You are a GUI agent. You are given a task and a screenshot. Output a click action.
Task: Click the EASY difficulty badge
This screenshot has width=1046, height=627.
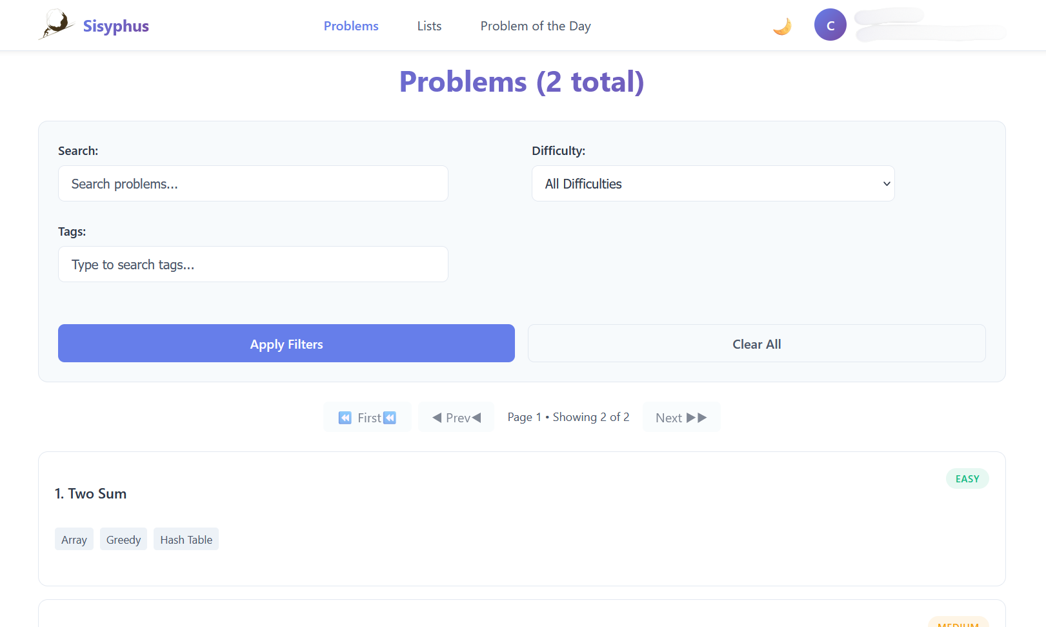(x=967, y=478)
